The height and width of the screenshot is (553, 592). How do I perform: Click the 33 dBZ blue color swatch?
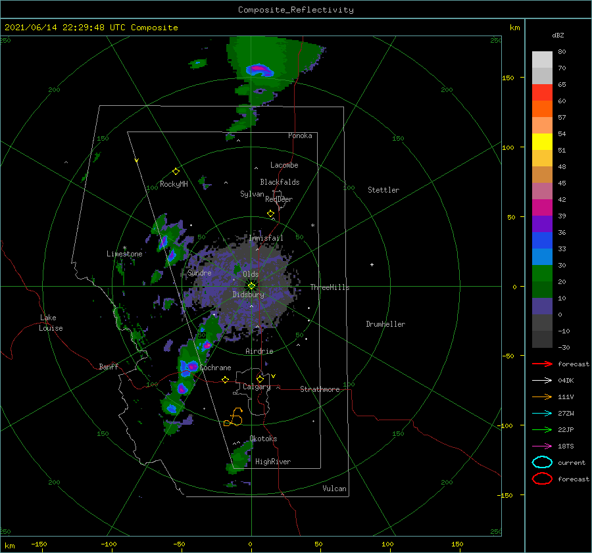542,240
